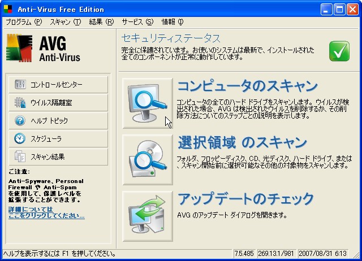Viewport: 362px width, 261px height.
Task: Open ウイルス隔離室 button label
Action: coord(51,103)
